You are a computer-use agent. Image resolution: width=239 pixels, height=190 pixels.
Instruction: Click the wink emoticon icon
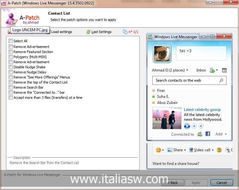(x=219, y=150)
